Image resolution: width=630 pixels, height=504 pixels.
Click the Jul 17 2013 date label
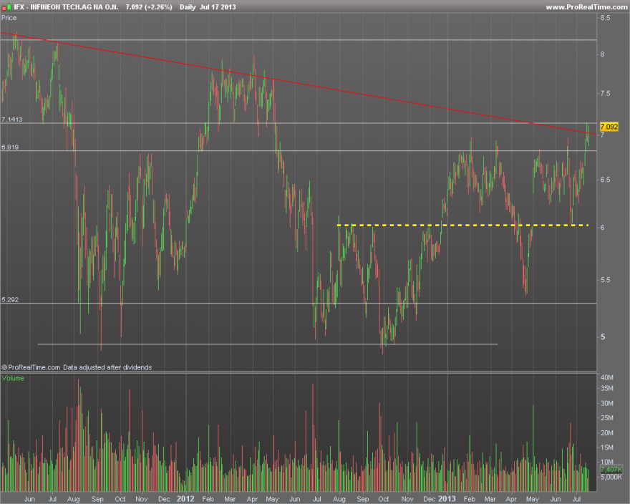[218, 7]
